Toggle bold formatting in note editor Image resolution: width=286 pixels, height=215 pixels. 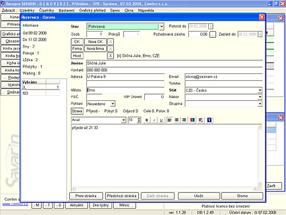(x=146, y=120)
